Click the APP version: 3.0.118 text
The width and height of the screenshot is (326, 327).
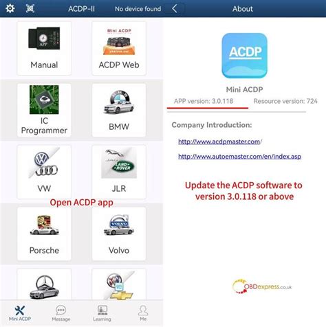tap(204, 101)
